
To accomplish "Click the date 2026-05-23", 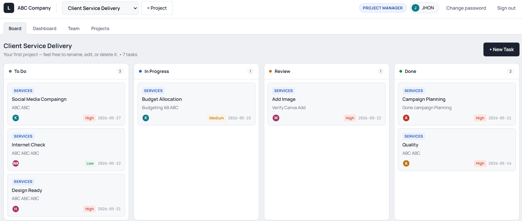I will click(x=239, y=118).
